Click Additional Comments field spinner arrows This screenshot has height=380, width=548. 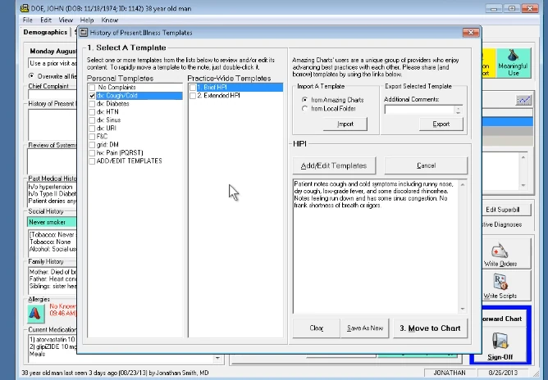(459, 110)
